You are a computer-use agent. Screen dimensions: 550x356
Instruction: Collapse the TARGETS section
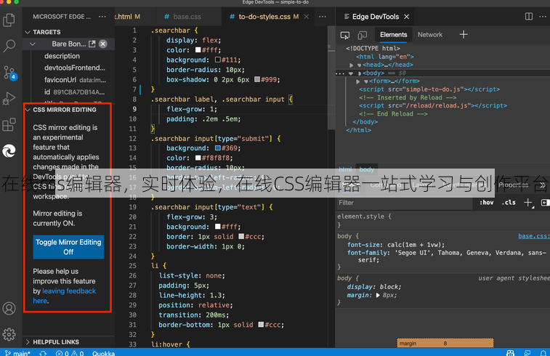coord(28,32)
